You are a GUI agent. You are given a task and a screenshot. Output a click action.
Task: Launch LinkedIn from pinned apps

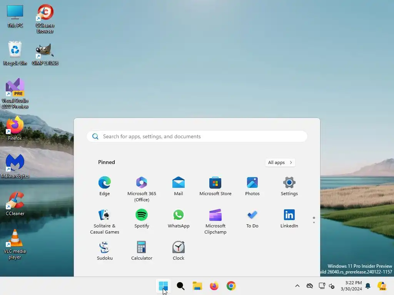tap(289, 219)
